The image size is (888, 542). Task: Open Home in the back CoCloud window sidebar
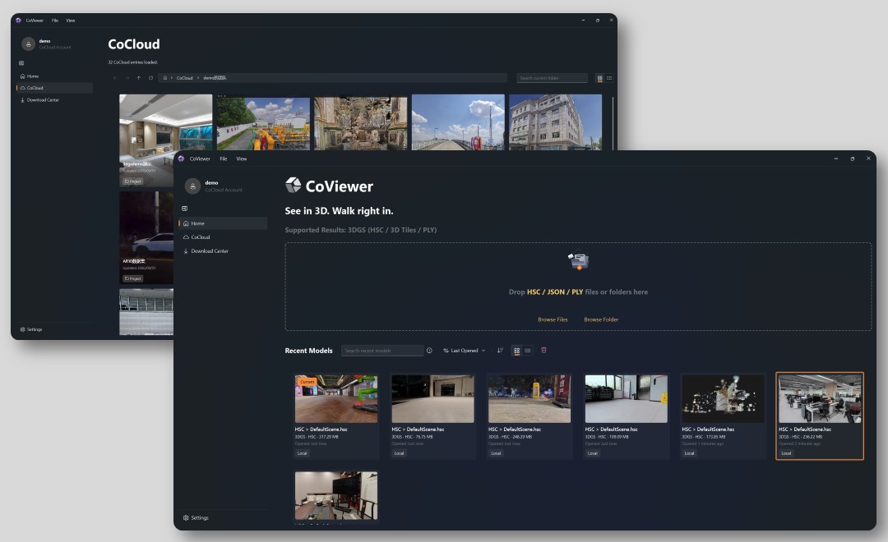point(54,76)
